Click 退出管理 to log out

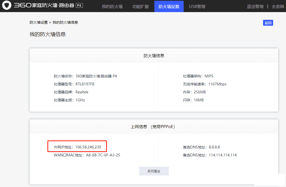click(x=255, y=6)
